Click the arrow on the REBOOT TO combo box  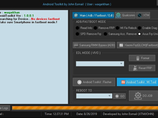point(110,96)
